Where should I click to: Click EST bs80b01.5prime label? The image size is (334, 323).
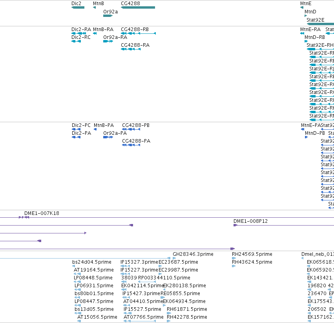point(94,294)
